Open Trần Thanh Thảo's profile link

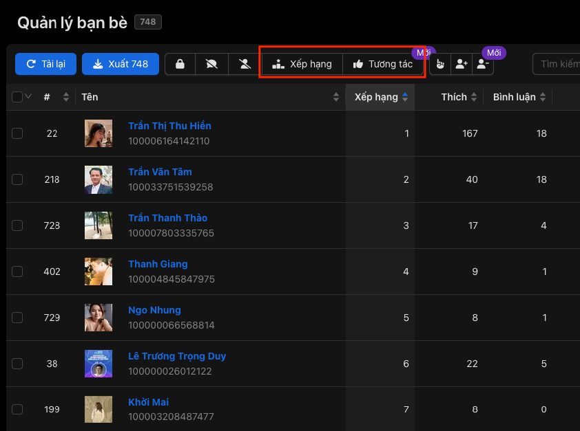click(x=168, y=218)
